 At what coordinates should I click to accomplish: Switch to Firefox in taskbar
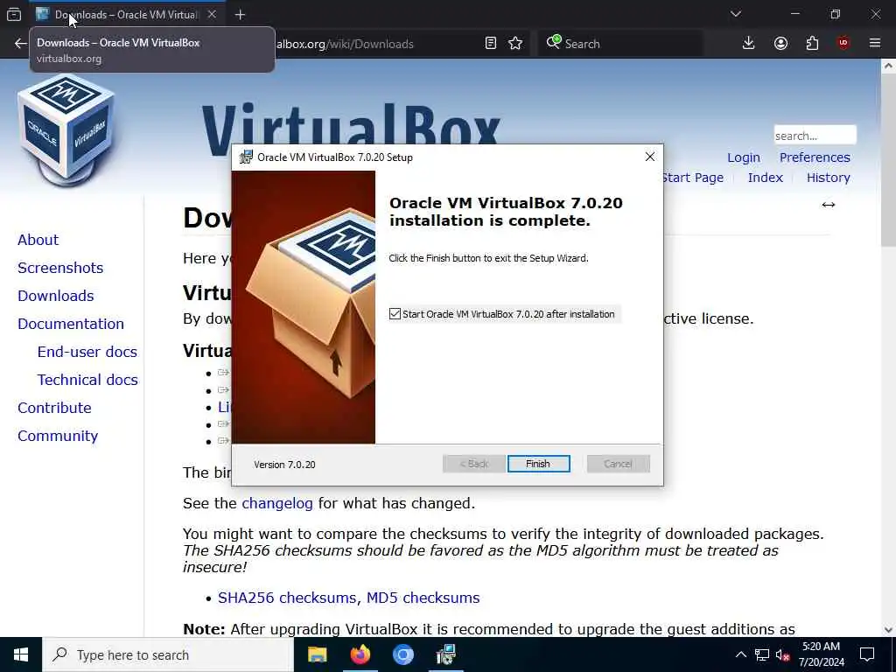[x=360, y=654]
